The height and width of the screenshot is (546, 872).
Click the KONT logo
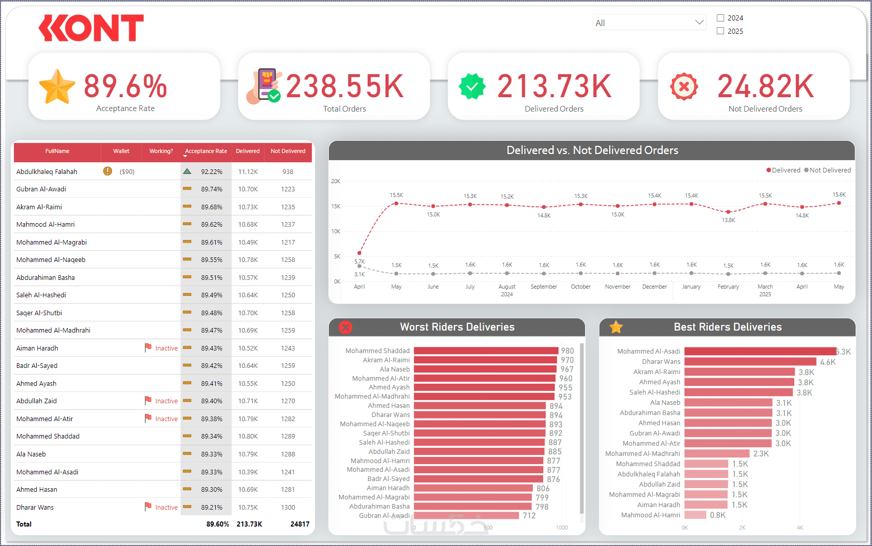pos(92,28)
